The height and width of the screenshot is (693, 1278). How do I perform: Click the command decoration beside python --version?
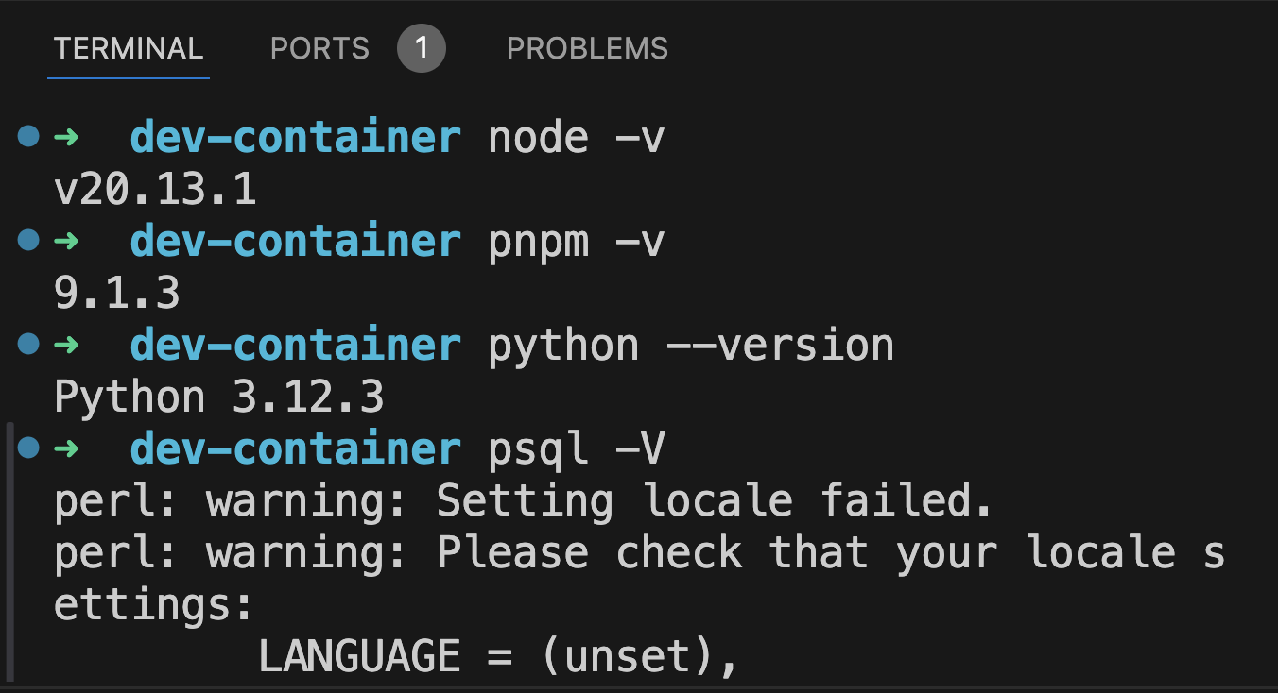[27, 344]
